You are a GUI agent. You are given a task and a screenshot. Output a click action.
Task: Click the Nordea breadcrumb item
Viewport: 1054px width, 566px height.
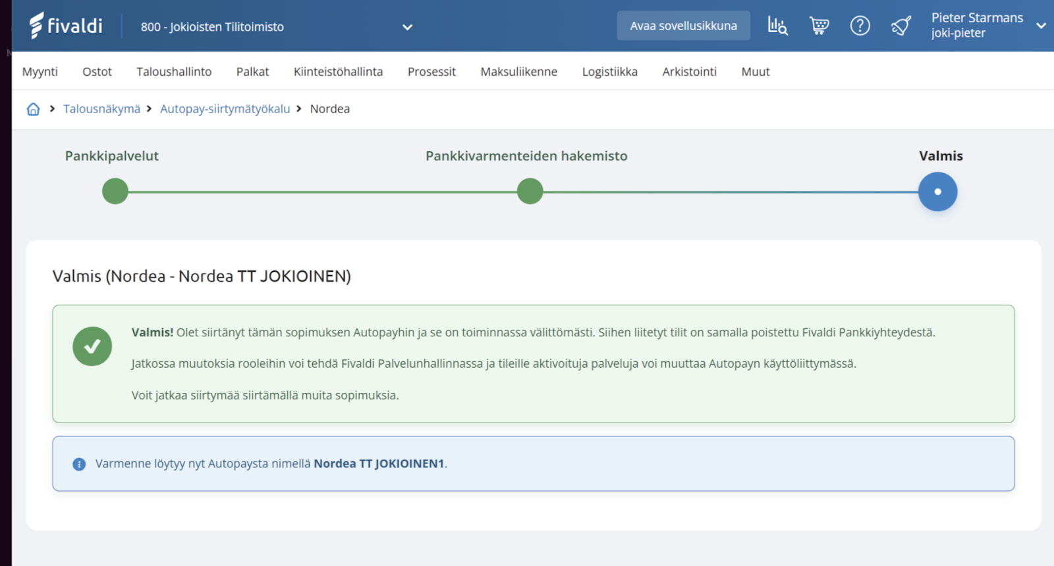pos(330,109)
